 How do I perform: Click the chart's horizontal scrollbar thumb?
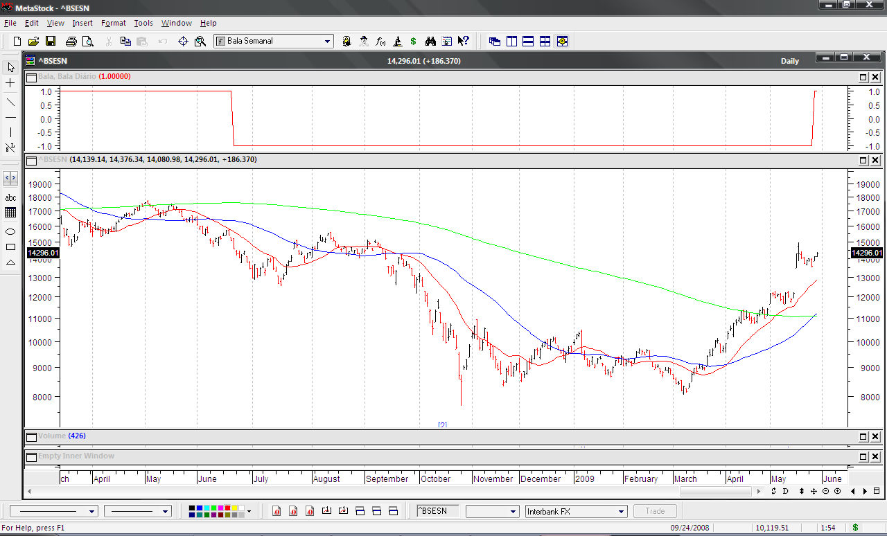716,491
